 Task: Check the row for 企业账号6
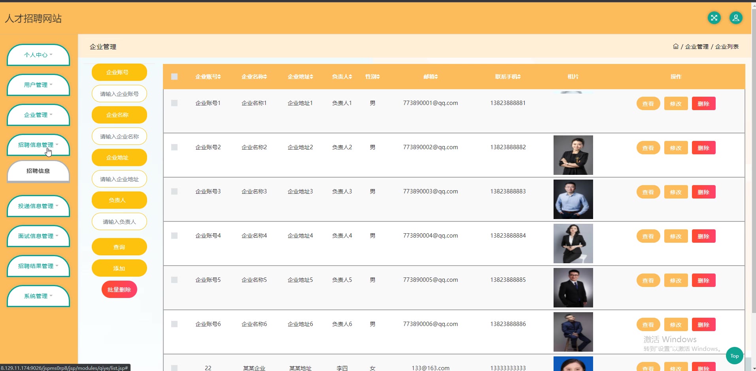tap(174, 324)
